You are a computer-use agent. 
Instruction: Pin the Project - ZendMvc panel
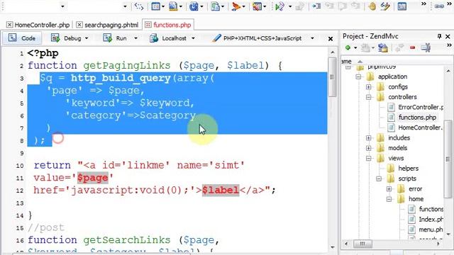[439, 36]
